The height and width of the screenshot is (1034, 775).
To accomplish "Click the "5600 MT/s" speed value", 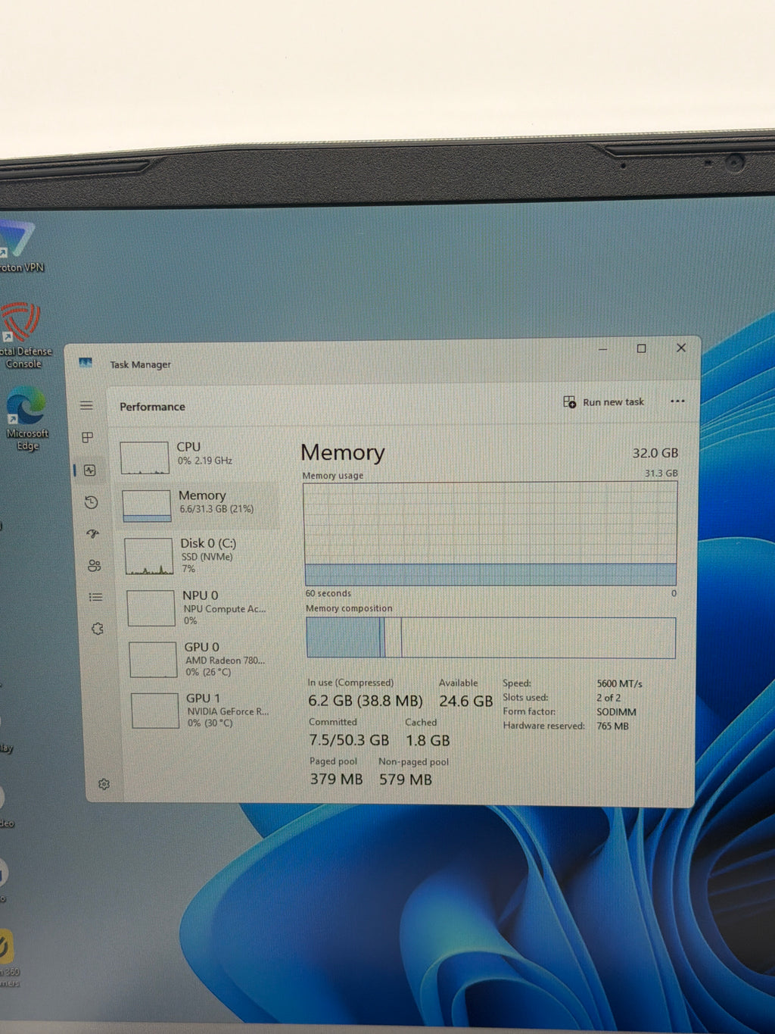I will 619,683.
